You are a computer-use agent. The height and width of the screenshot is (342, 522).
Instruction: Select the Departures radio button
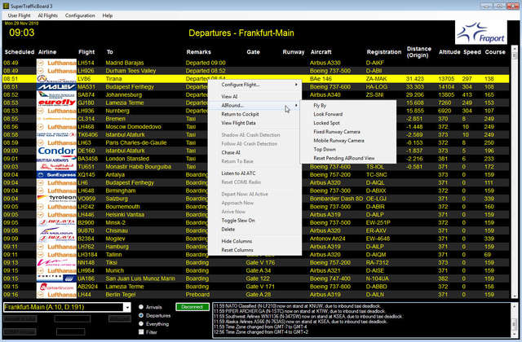(141, 315)
